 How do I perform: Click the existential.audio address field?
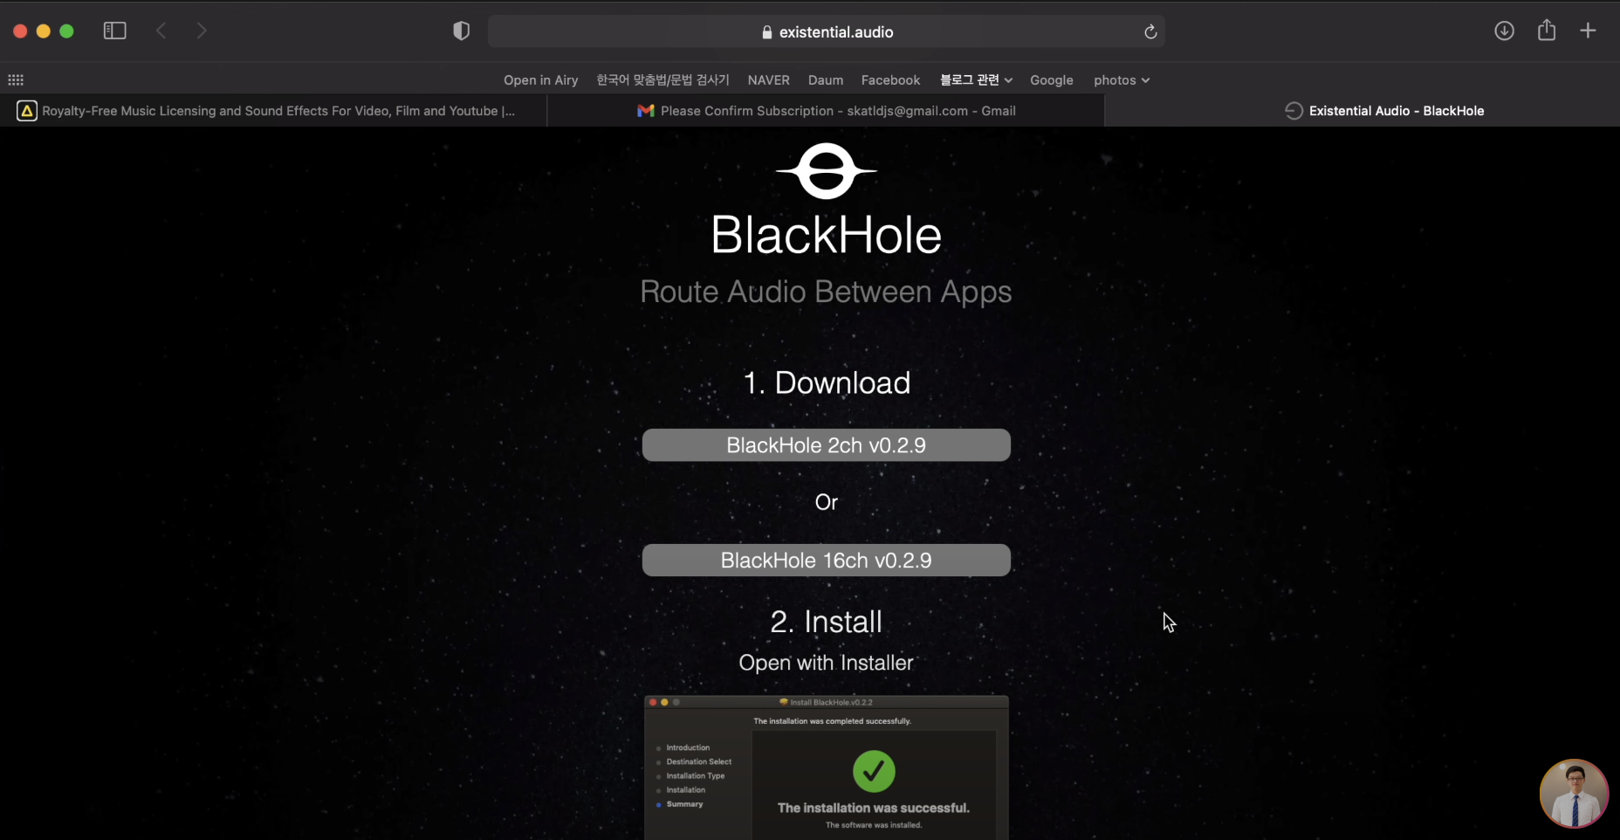826,31
